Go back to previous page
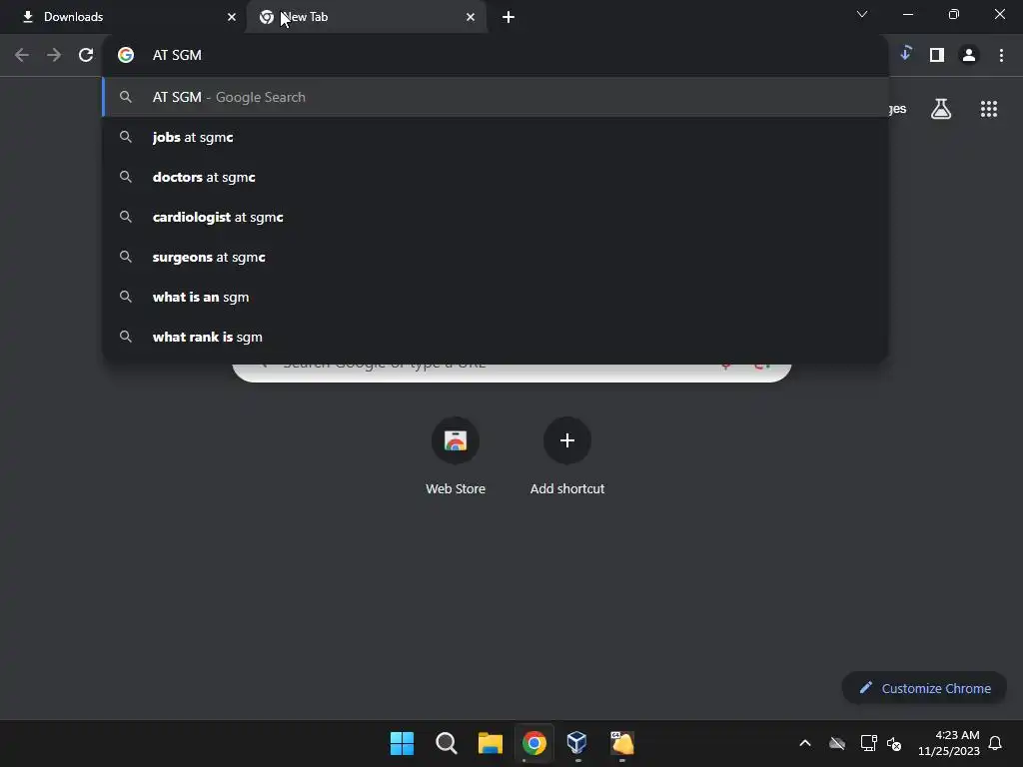1023x767 pixels. [22, 55]
